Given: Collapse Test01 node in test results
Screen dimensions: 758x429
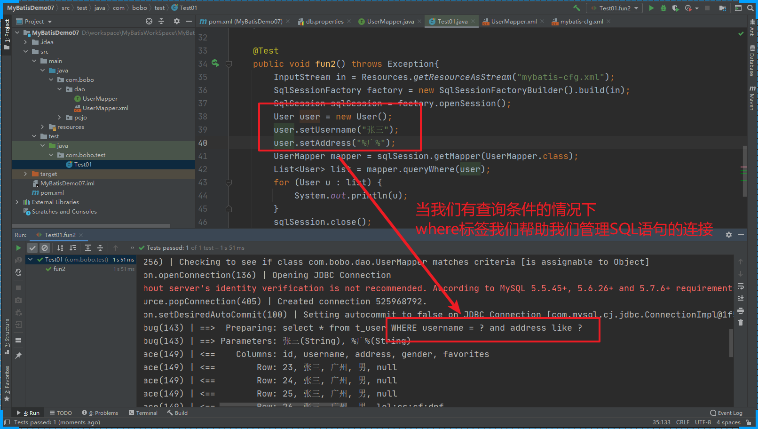Looking at the screenshot, I should click(x=31, y=259).
